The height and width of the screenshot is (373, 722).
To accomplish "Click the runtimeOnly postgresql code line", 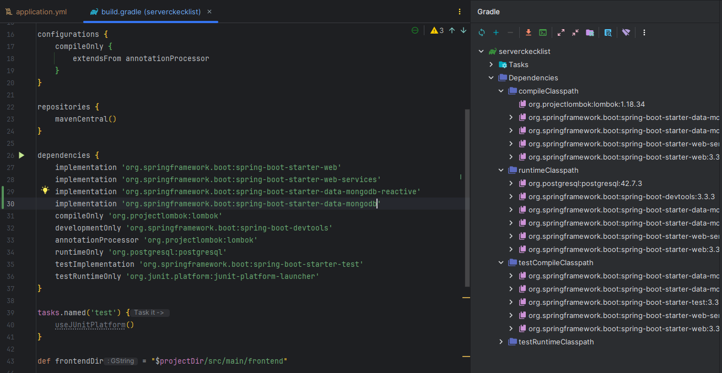I will [141, 252].
